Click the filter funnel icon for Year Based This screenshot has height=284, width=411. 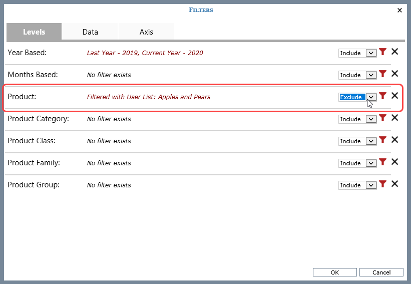point(383,52)
